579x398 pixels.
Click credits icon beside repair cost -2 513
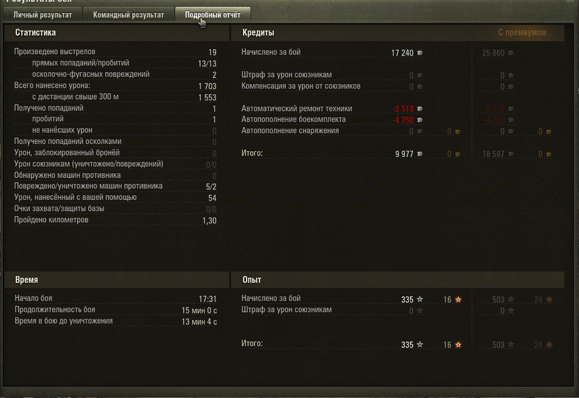click(x=420, y=109)
